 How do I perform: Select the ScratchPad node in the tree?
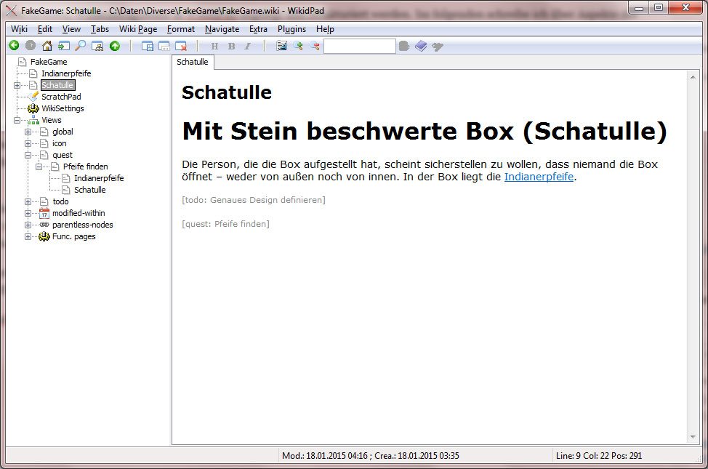click(x=60, y=97)
